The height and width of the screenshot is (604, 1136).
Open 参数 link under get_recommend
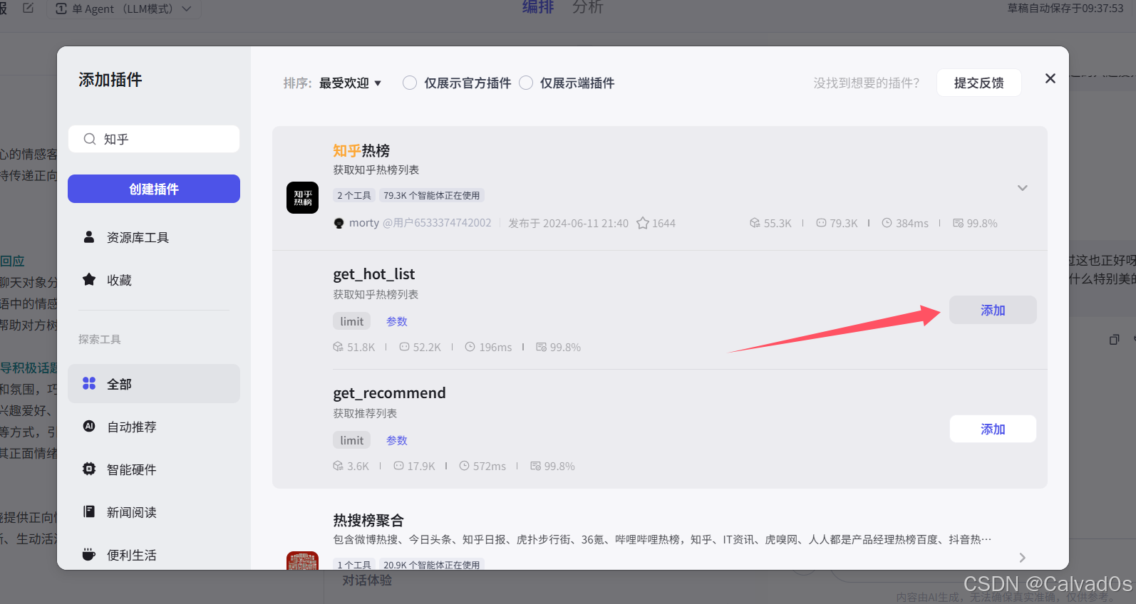[x=397, y=440]
